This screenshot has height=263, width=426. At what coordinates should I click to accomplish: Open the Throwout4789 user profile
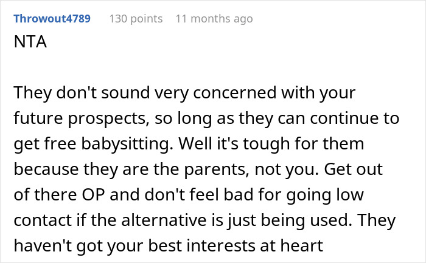(52, 19)
